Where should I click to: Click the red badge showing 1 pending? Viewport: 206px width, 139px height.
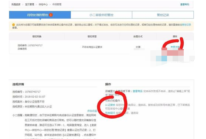[x=51, y=15]
